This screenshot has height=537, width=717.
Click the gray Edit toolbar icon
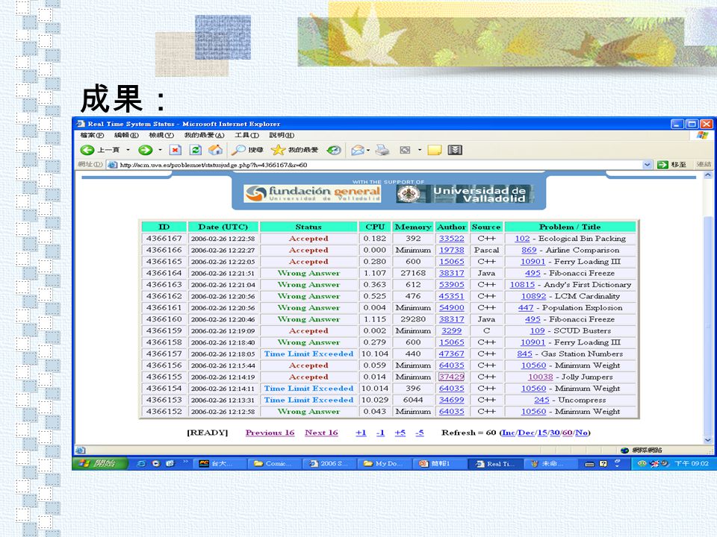coord(405,150)
